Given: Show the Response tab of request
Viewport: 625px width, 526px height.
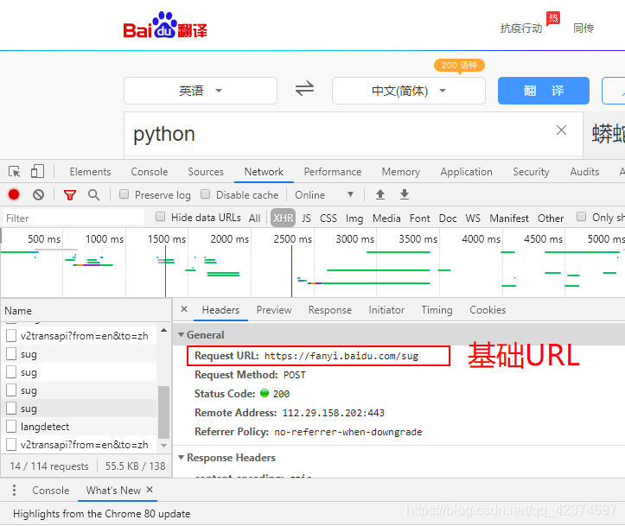Looking at the screenshot, I should point(329,310).
